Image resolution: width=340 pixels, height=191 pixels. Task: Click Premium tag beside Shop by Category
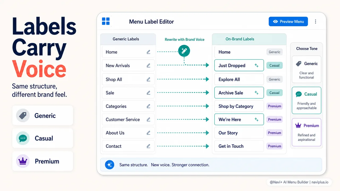(274, 106)
